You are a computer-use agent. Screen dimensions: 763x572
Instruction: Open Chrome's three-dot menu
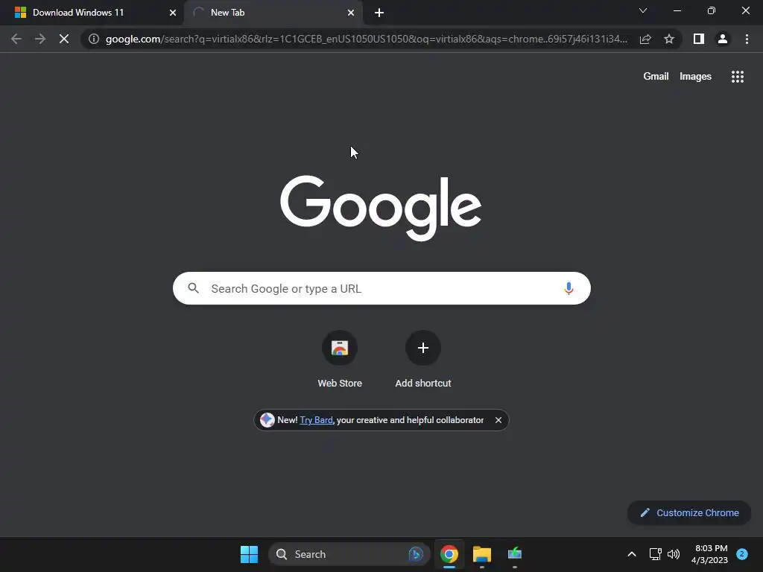coord(747,39)
